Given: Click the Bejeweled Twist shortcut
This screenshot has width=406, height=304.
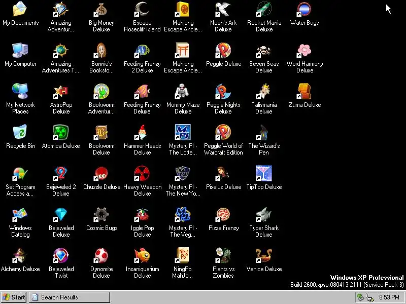Looking at the screenshot, I should tap(61, 255).
